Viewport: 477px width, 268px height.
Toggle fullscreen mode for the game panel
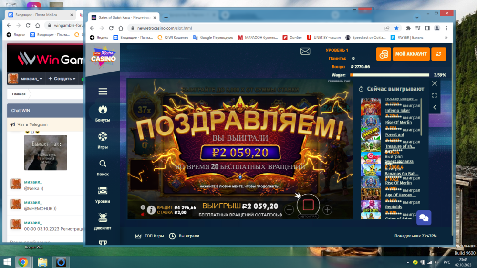coord(435,95)
